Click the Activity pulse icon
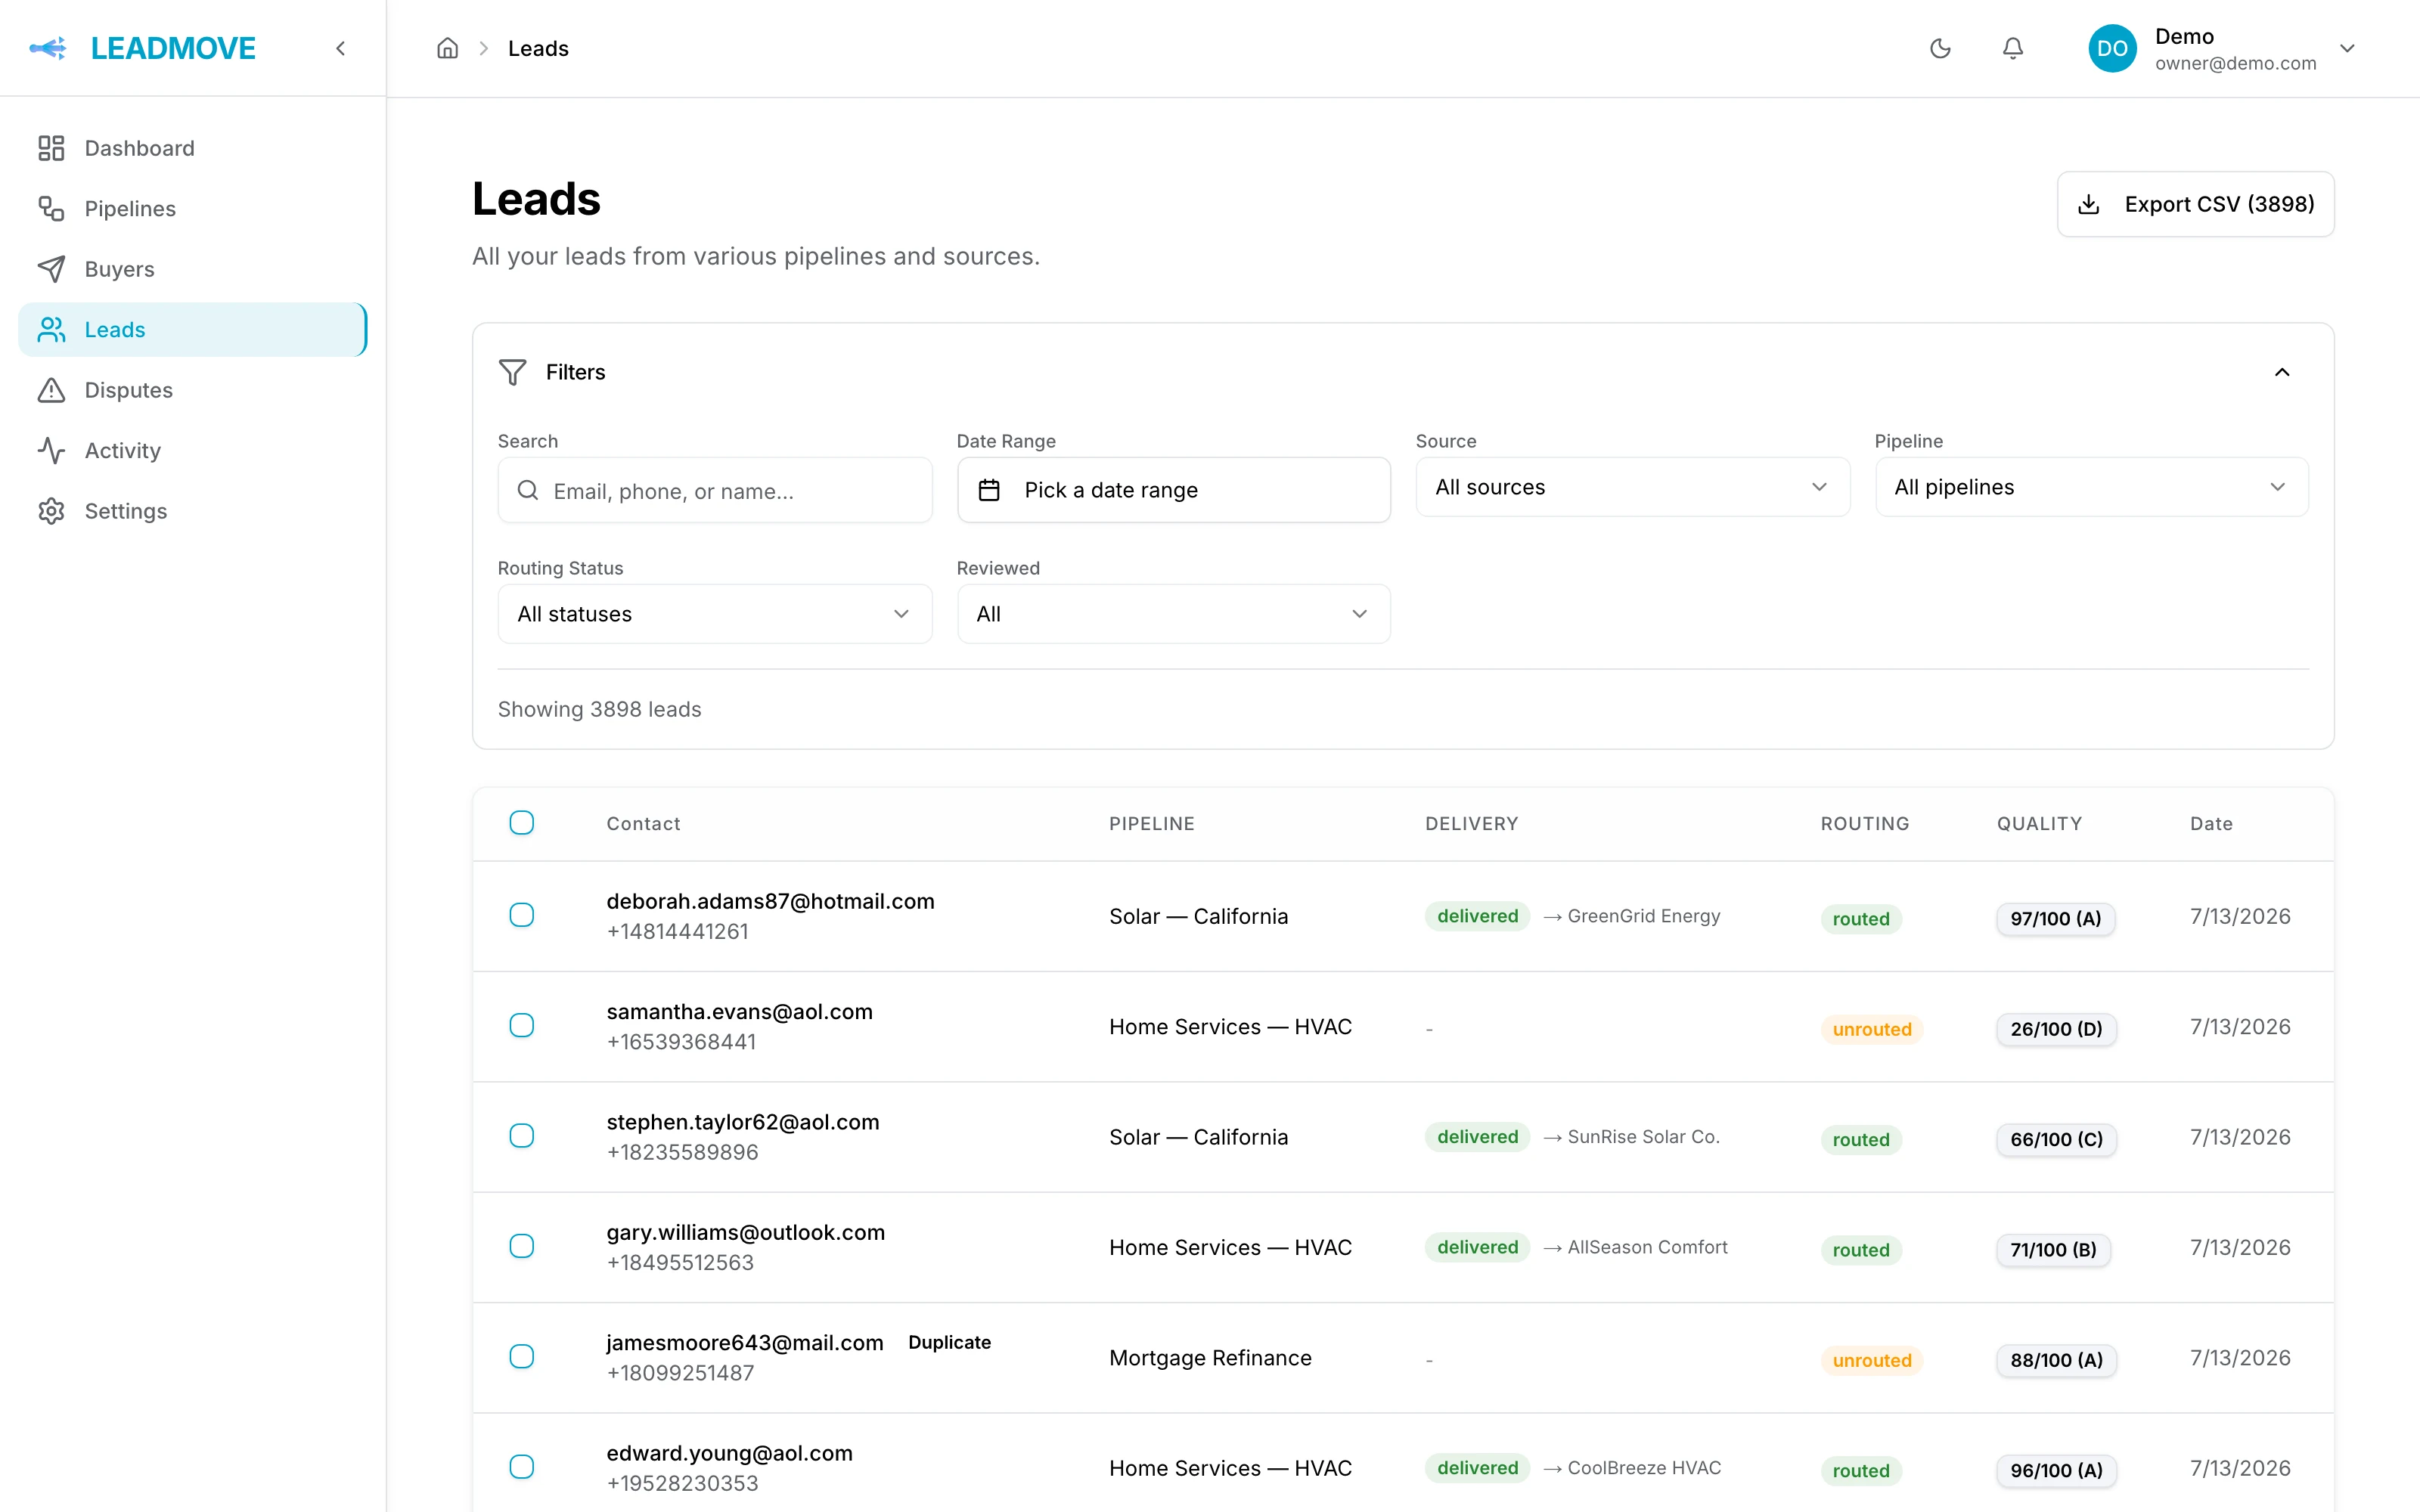The width and height of the screenshot is (2420, 1512). (x=51, y=451)
